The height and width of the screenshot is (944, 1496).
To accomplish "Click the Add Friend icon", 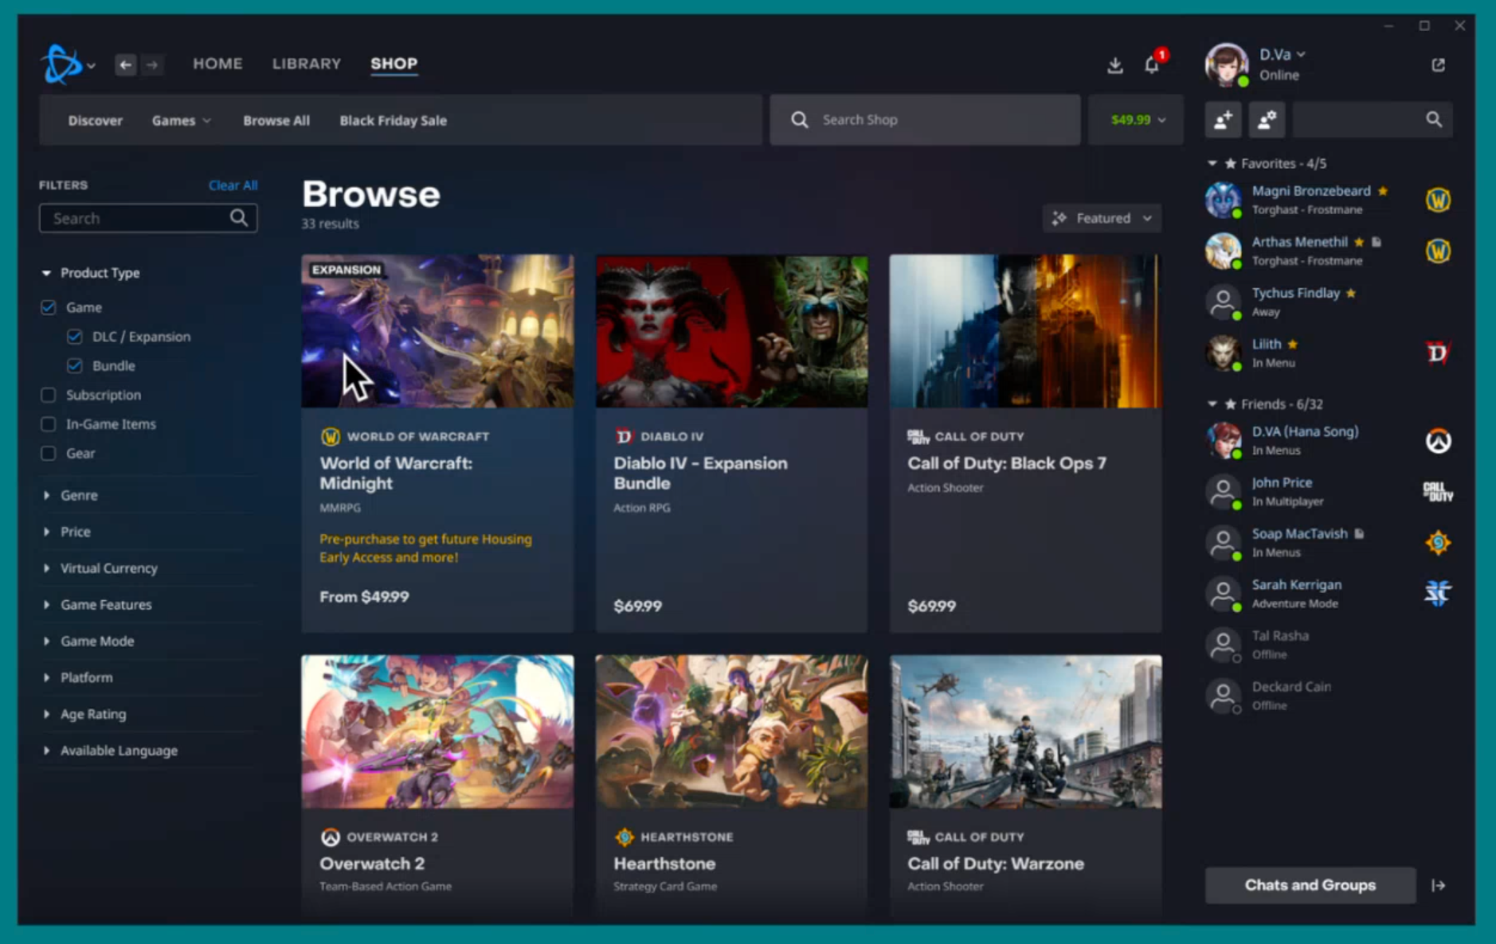I will 1224,120.
